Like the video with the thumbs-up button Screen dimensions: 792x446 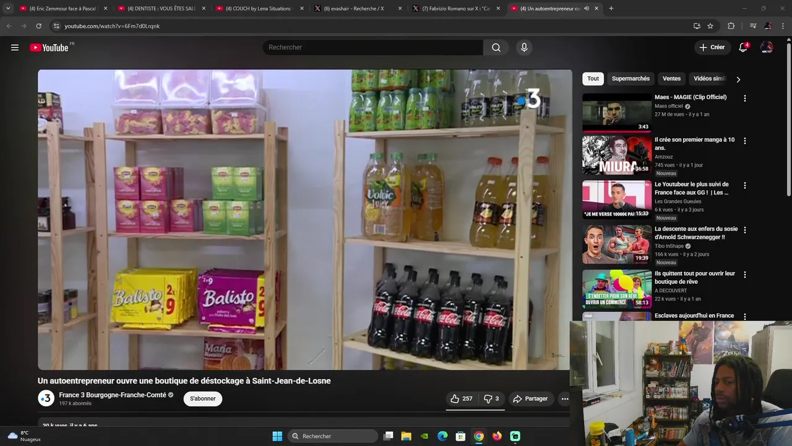click(461, 399)
